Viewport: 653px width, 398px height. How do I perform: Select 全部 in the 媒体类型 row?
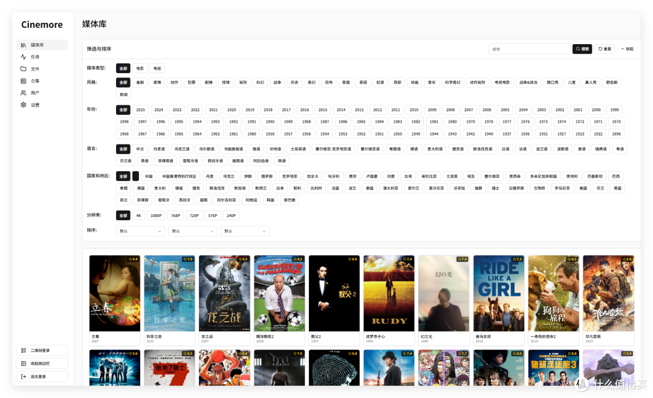click(x=123, y=68)
